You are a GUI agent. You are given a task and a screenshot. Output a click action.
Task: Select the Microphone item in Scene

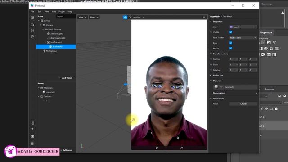tap(51, 51)
